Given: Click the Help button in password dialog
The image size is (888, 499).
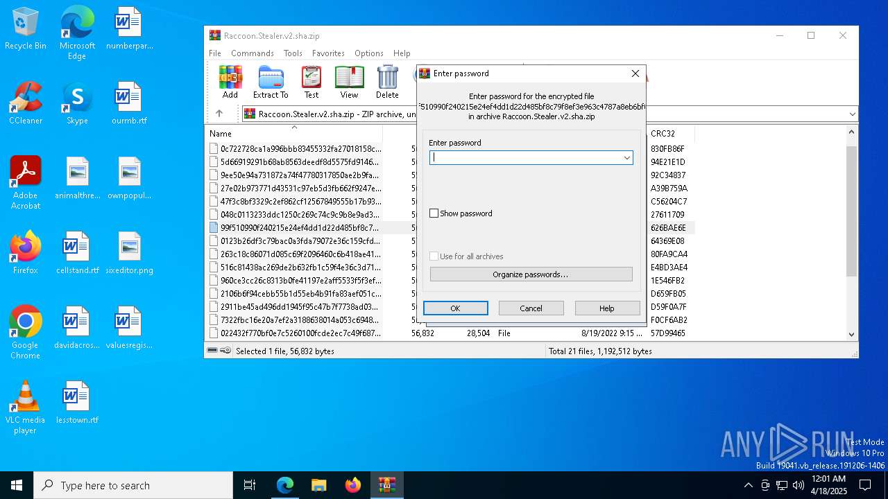Looking at the screenshot, I should pos(607,308).
